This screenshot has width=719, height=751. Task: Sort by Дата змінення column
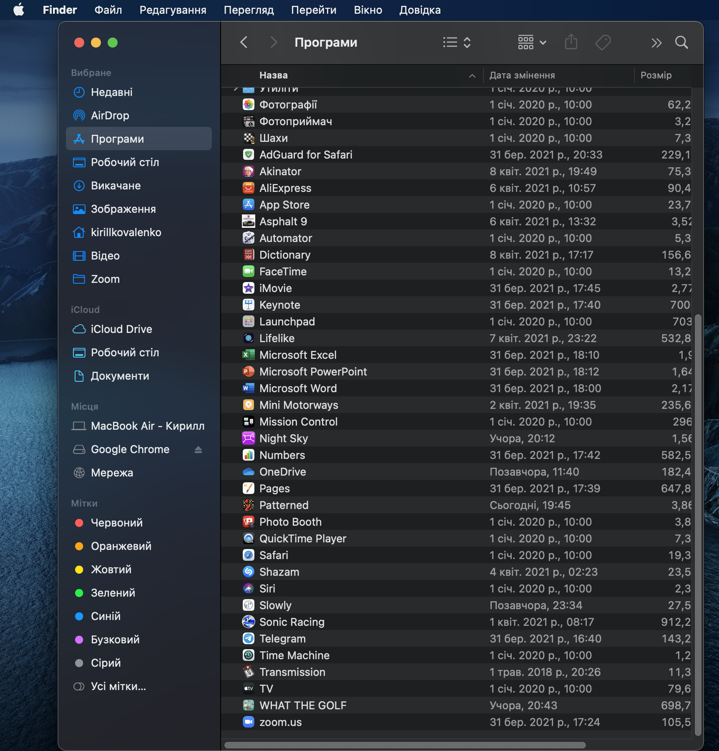pos(522,76)
